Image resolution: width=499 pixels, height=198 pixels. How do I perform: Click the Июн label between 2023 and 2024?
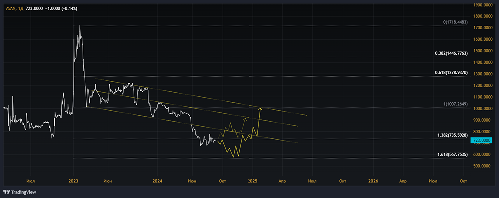(x=108, y=181)
